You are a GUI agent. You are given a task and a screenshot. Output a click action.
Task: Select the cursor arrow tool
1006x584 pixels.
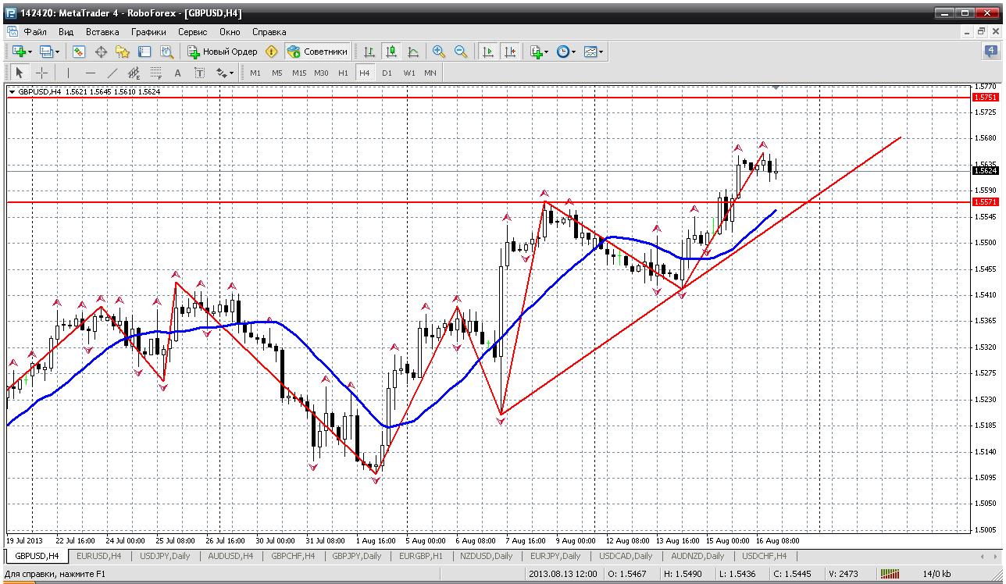pyautogui.click(x=20, y=73)
